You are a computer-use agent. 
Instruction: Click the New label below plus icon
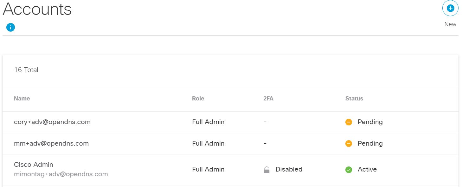450,24
